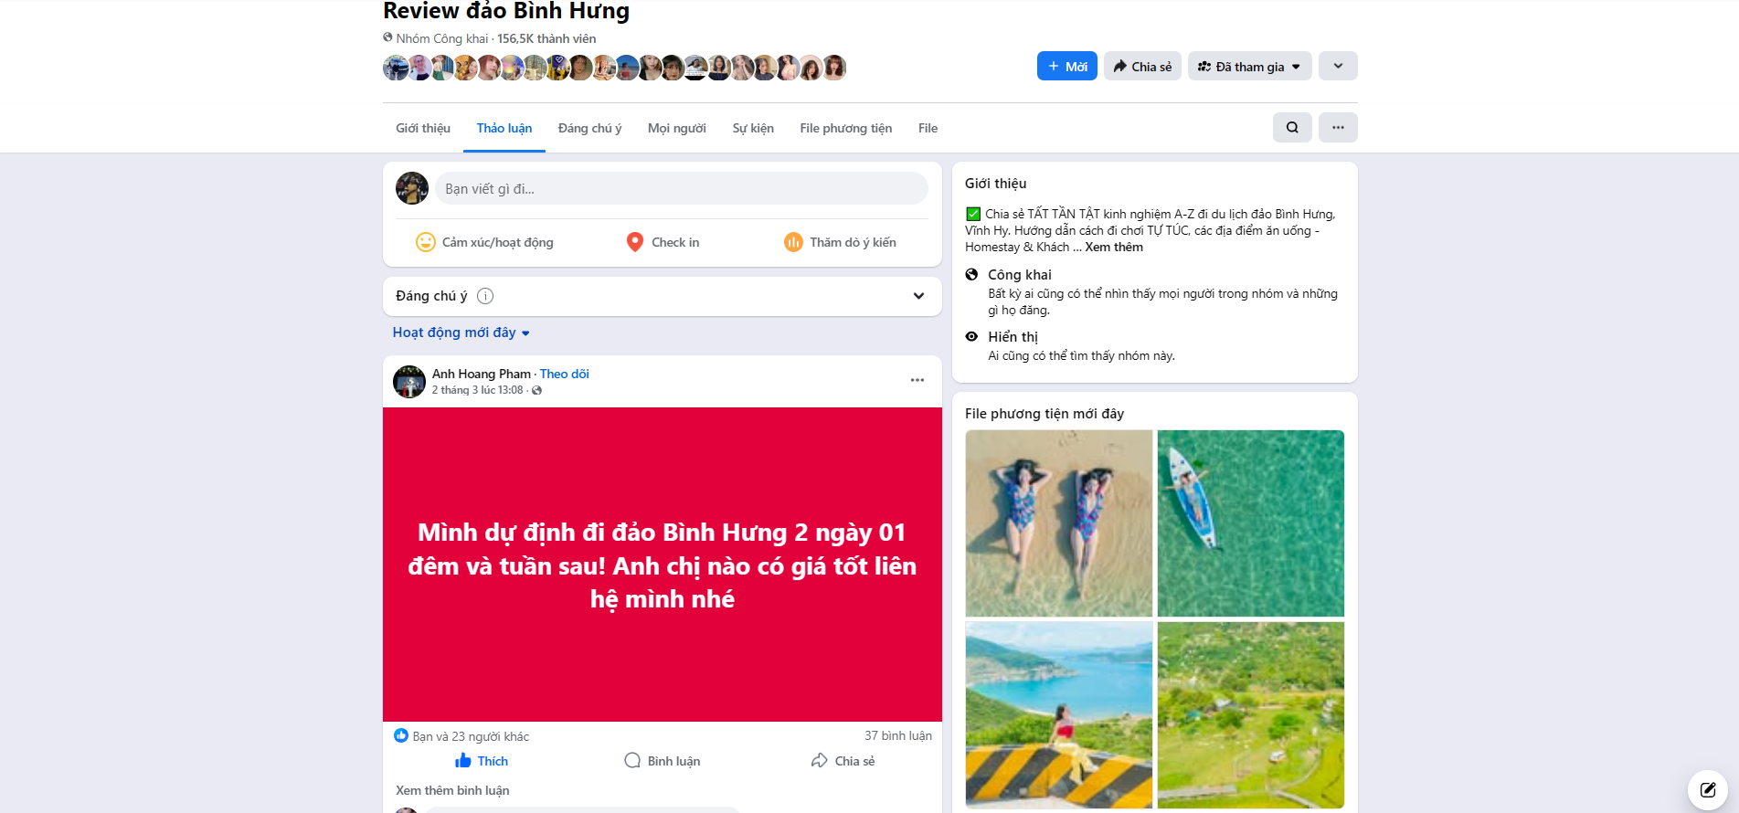The height and width of the screenshot is (813, 1739).
Task: Switch to the Mọi người tab
Action: click(676, 128)
